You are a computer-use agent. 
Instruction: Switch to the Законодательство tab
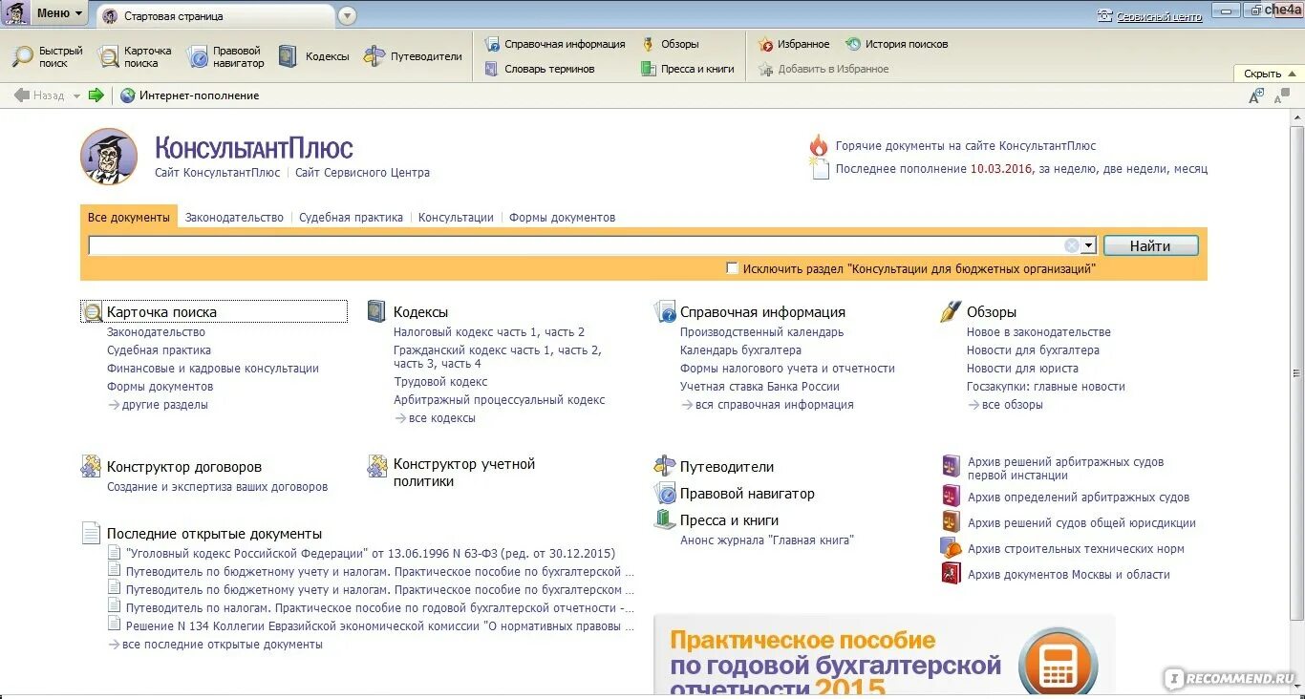click(234, 218)
